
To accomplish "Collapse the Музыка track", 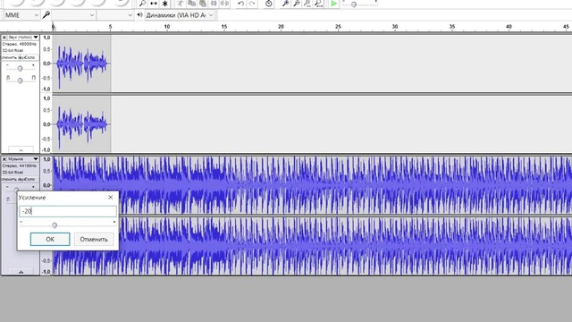I will (x=21, y=272).
